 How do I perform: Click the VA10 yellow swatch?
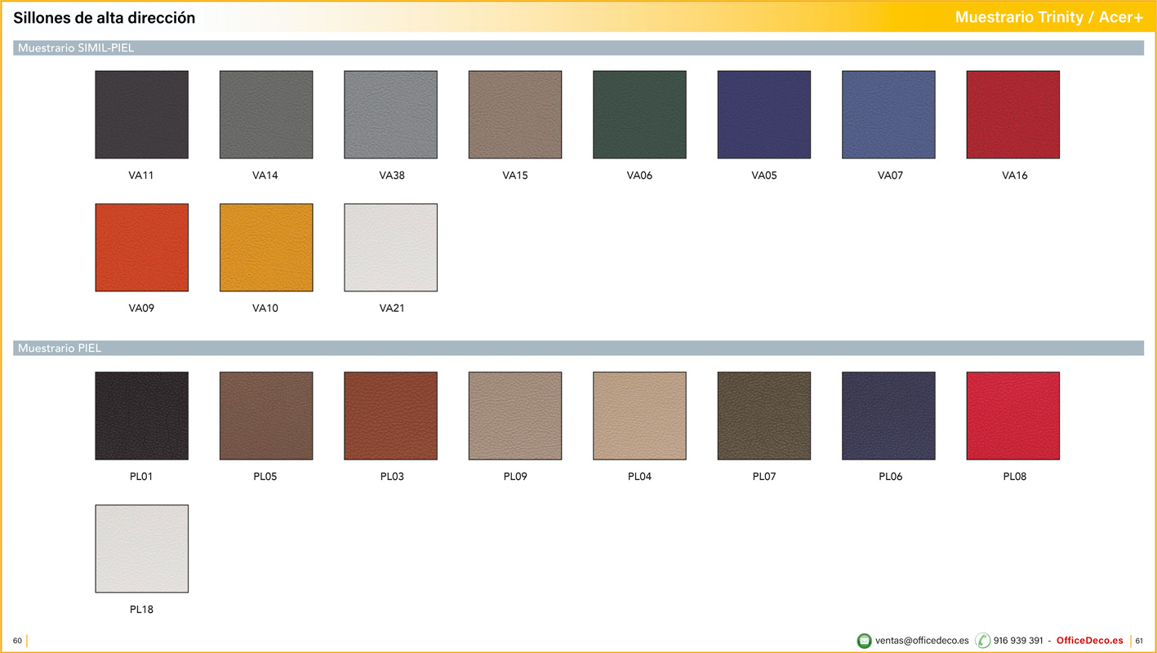click(x=266, y=247)
